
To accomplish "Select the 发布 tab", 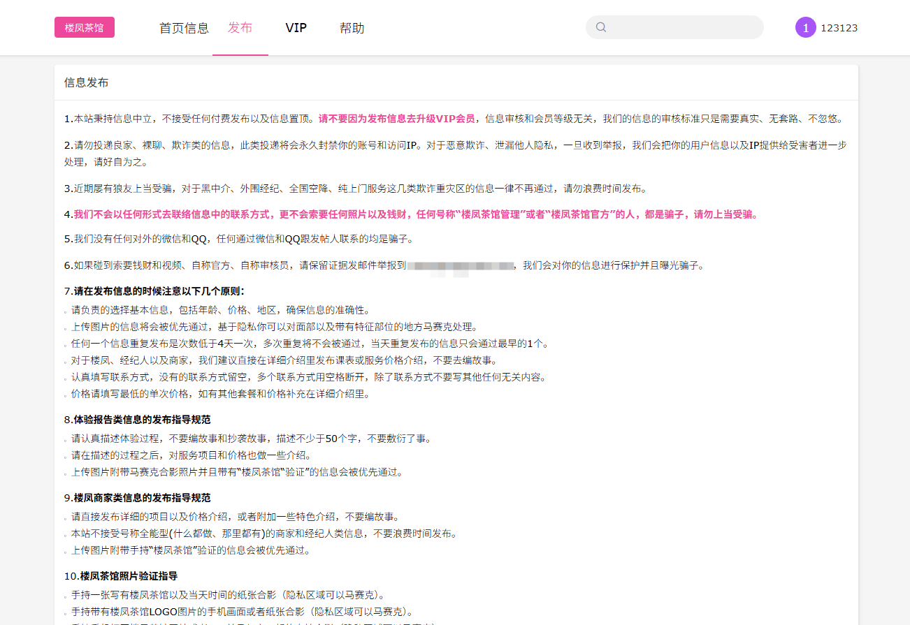I will tap(240, 28).
